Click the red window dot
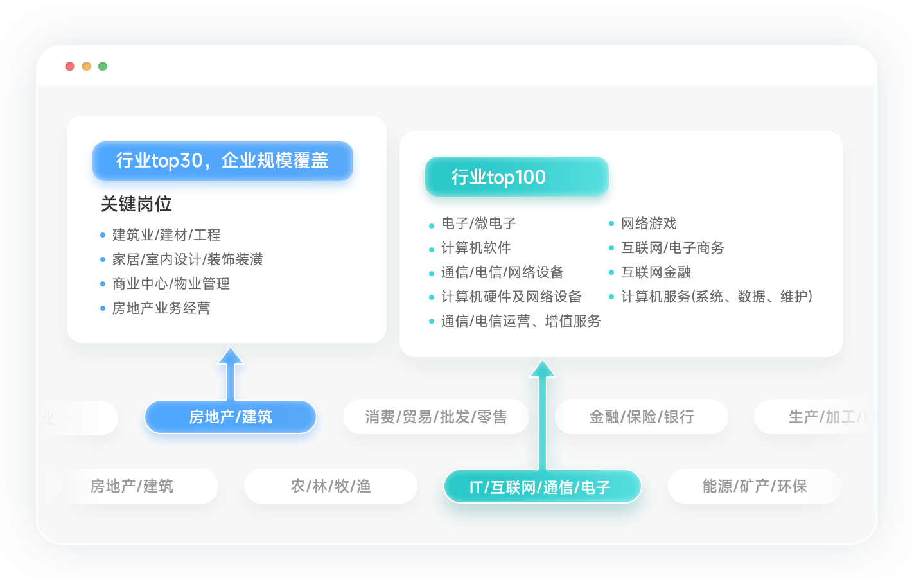 coord(70,66)
